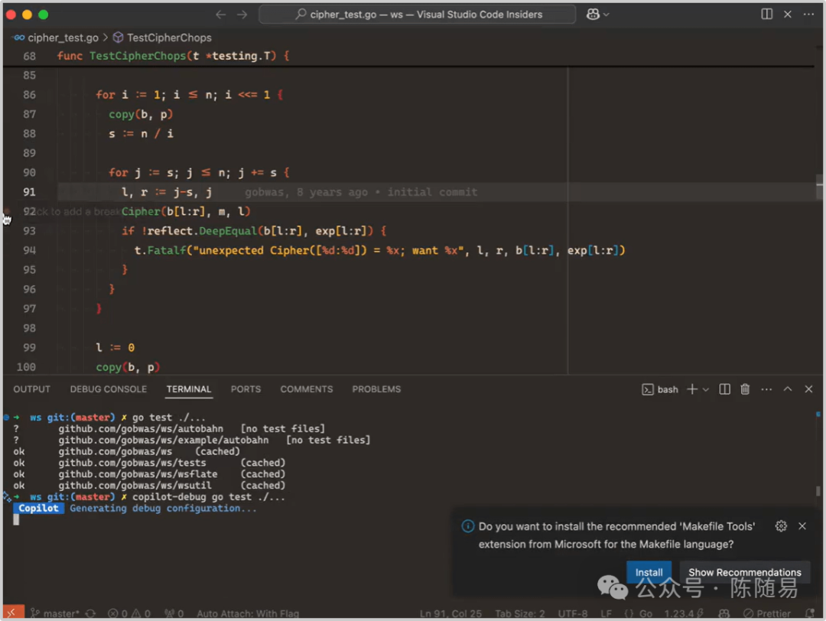Split the terminal pane
Screen dimensions: 826x621
tap(725, 389)
